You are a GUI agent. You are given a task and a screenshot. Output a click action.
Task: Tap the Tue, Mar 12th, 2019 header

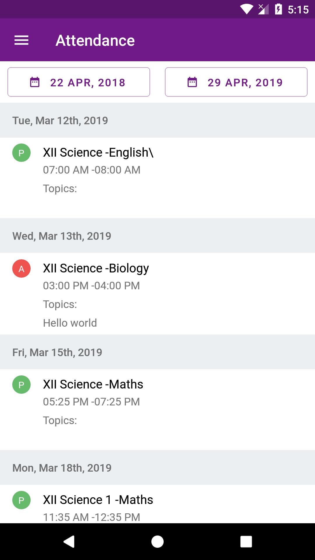pos(157,120)
